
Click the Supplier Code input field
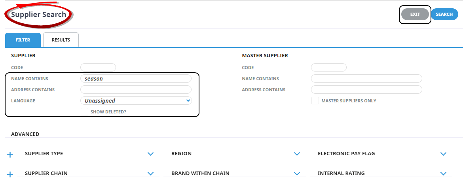tap(98, 68)
